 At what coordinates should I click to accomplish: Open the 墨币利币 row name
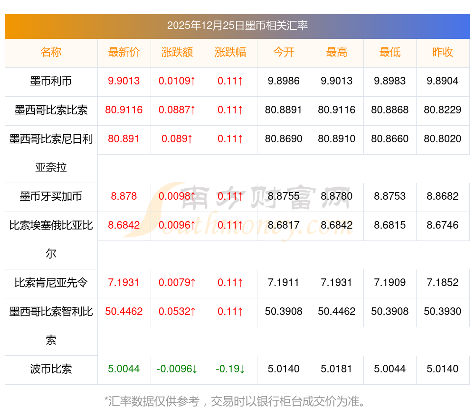tap(51, 81)
